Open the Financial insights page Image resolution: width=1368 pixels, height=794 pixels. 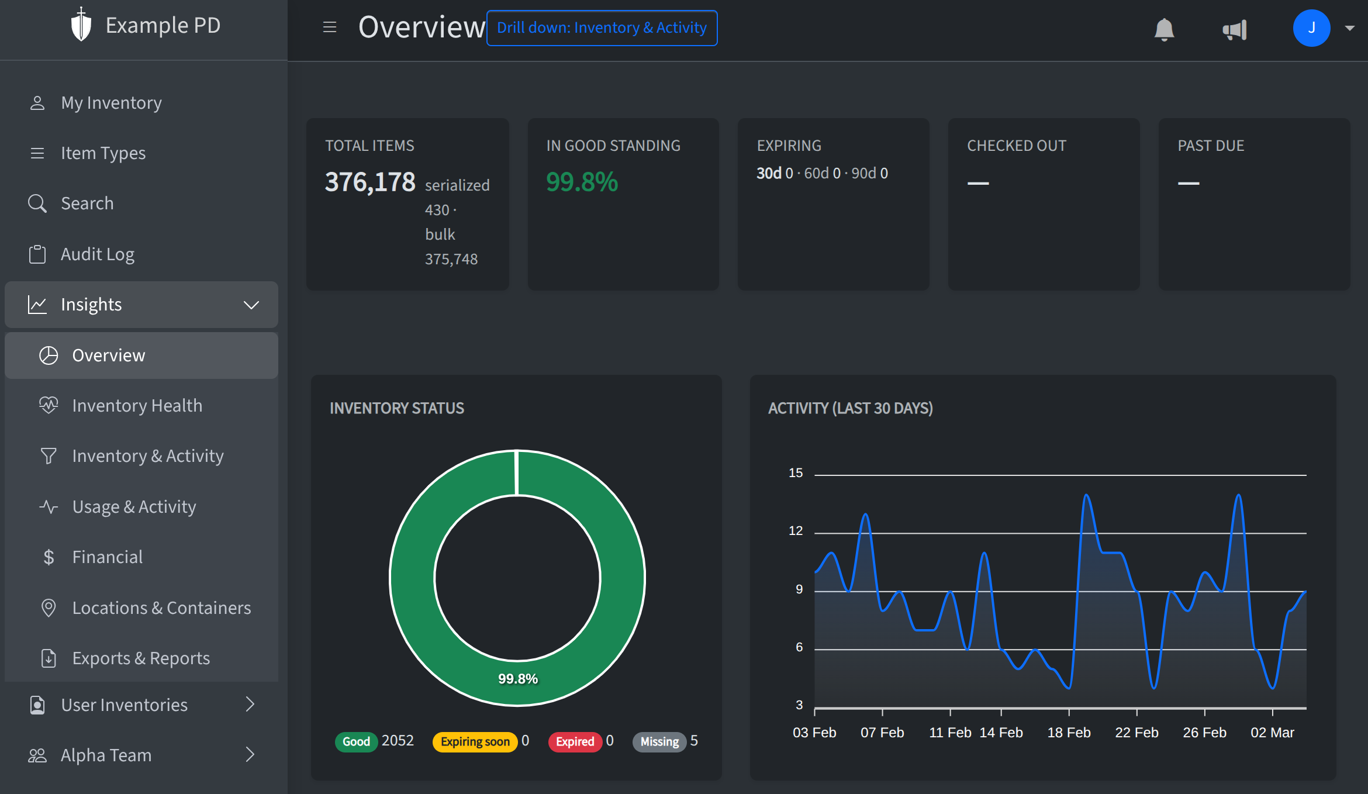tap(108, 557)
